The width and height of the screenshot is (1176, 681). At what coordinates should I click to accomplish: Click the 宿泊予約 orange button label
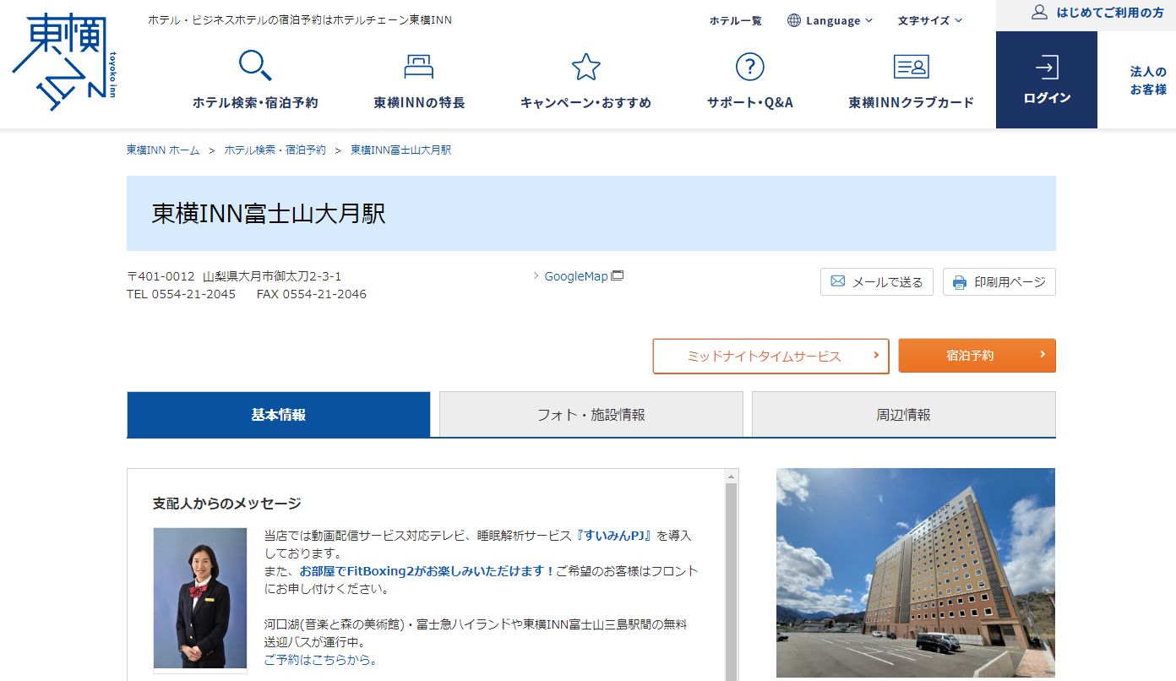(970, 356)
